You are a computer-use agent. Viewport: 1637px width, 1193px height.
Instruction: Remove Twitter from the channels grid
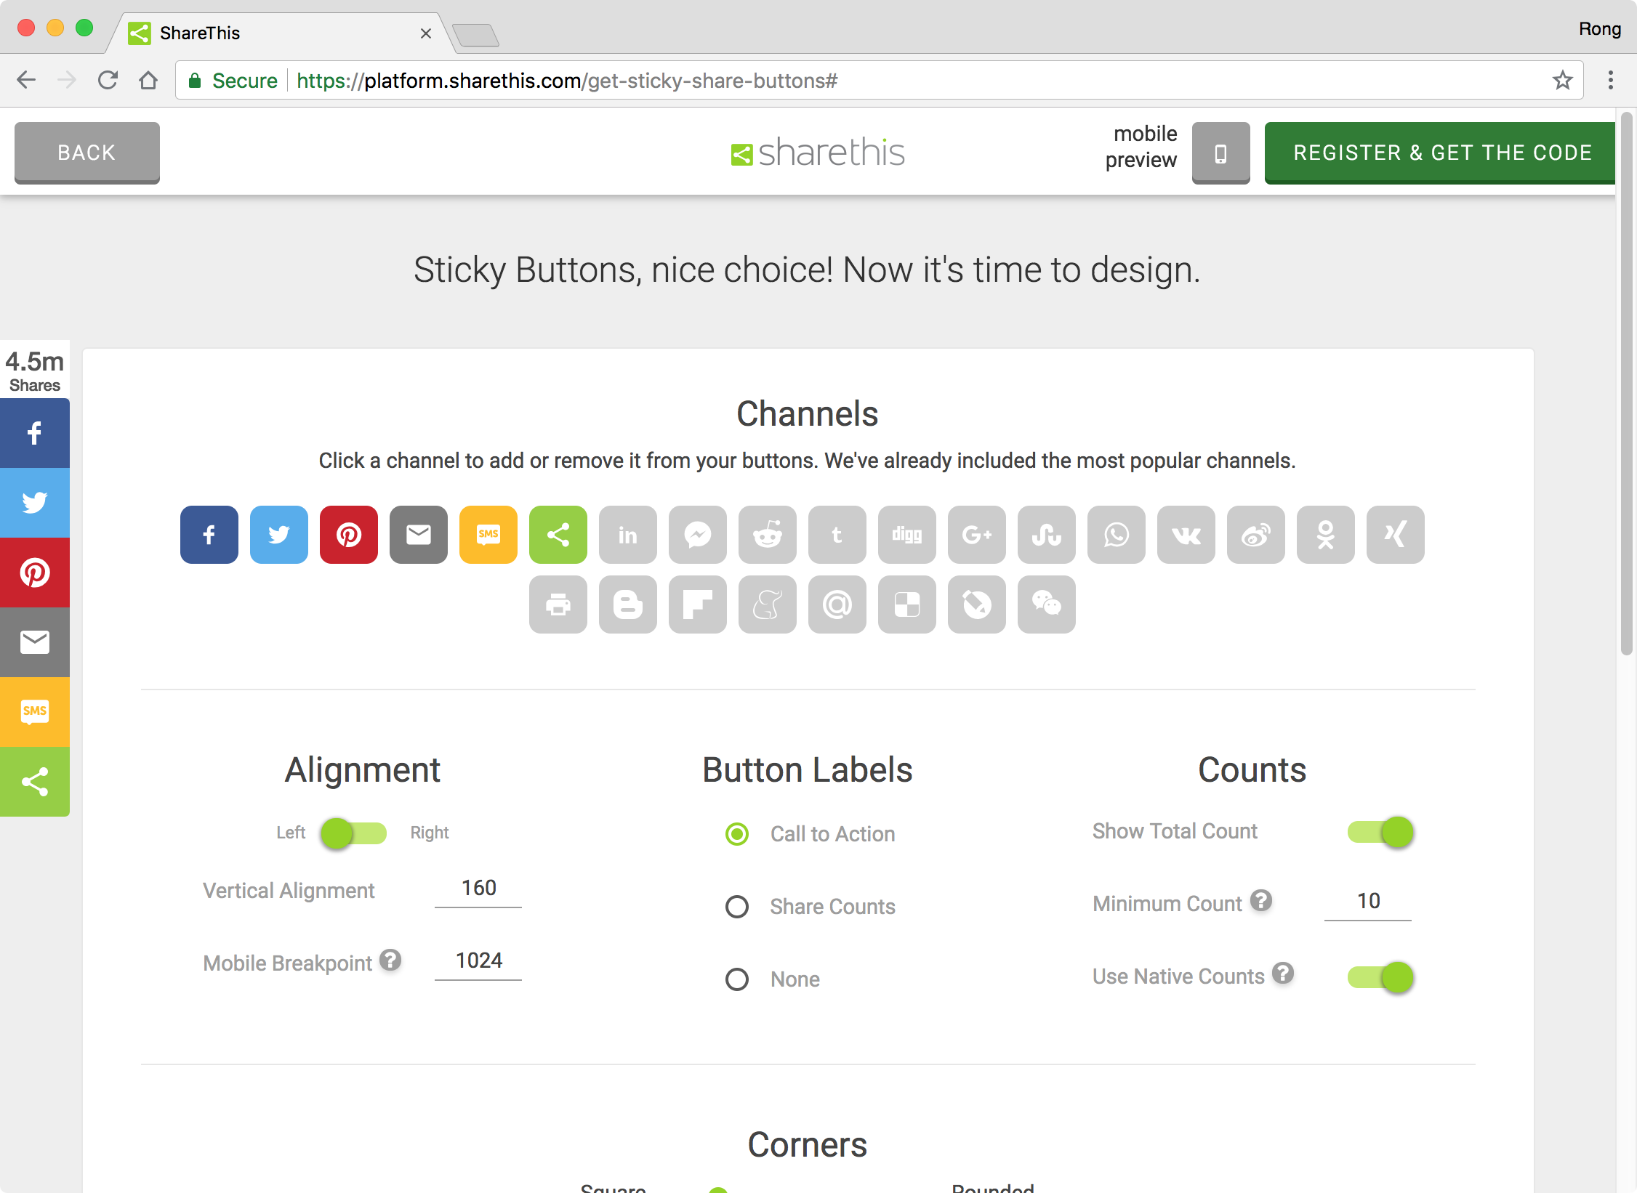pos(279,535)
